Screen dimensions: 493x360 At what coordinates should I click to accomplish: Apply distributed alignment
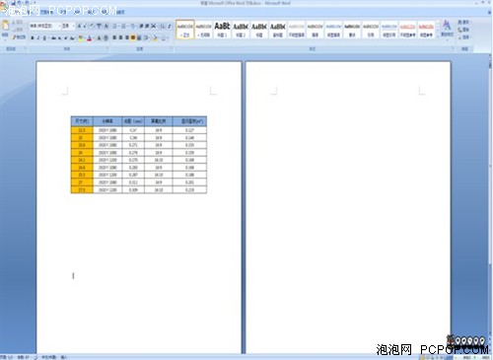pyautogui.click(x=139, y=38)
